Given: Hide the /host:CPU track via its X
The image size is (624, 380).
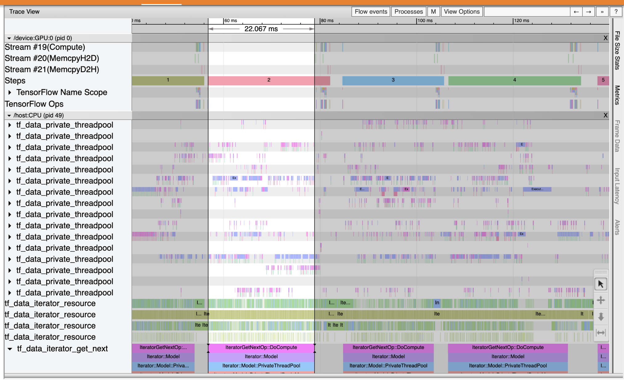Looking at the screenshot, I should click(606, 115).
